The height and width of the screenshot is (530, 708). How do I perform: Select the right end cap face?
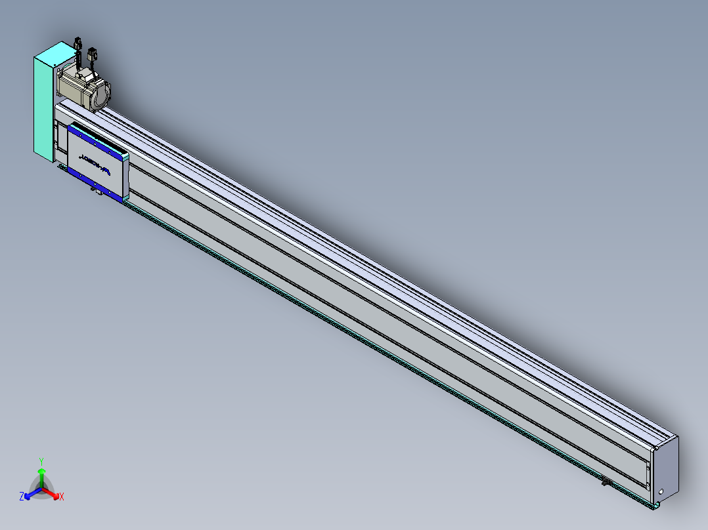point(667,470)
